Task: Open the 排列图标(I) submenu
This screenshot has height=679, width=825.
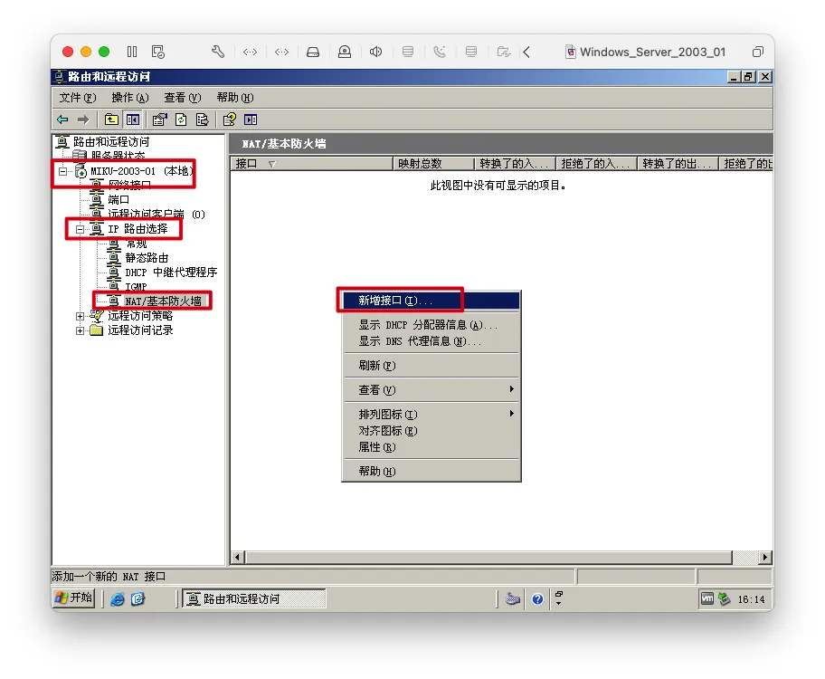Action: coord(431,415)
